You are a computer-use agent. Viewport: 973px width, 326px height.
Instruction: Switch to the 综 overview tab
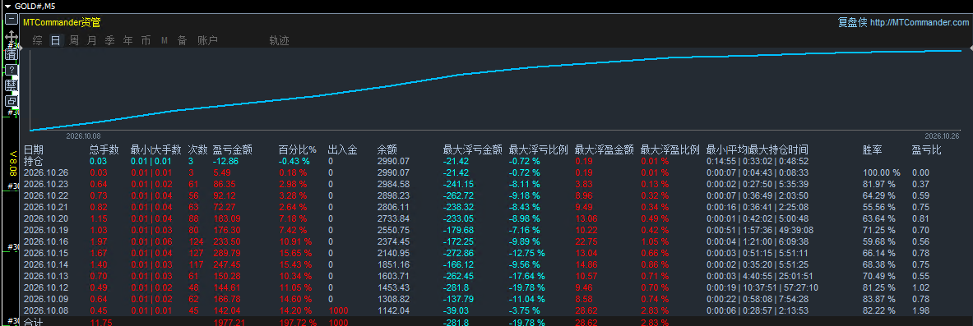(x=38, y=40)
